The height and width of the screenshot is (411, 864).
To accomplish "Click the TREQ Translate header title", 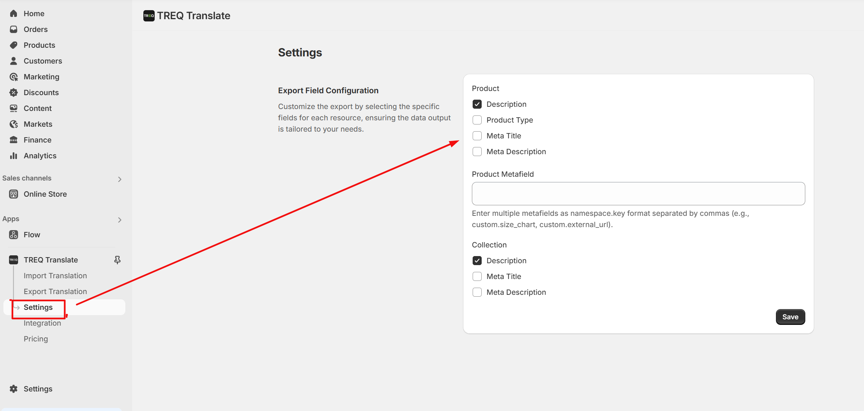I will [194, 16].
